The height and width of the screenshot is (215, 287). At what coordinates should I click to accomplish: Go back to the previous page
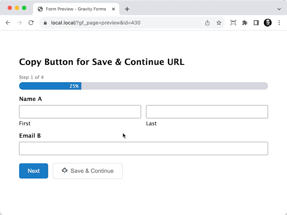tap(8, 23)
